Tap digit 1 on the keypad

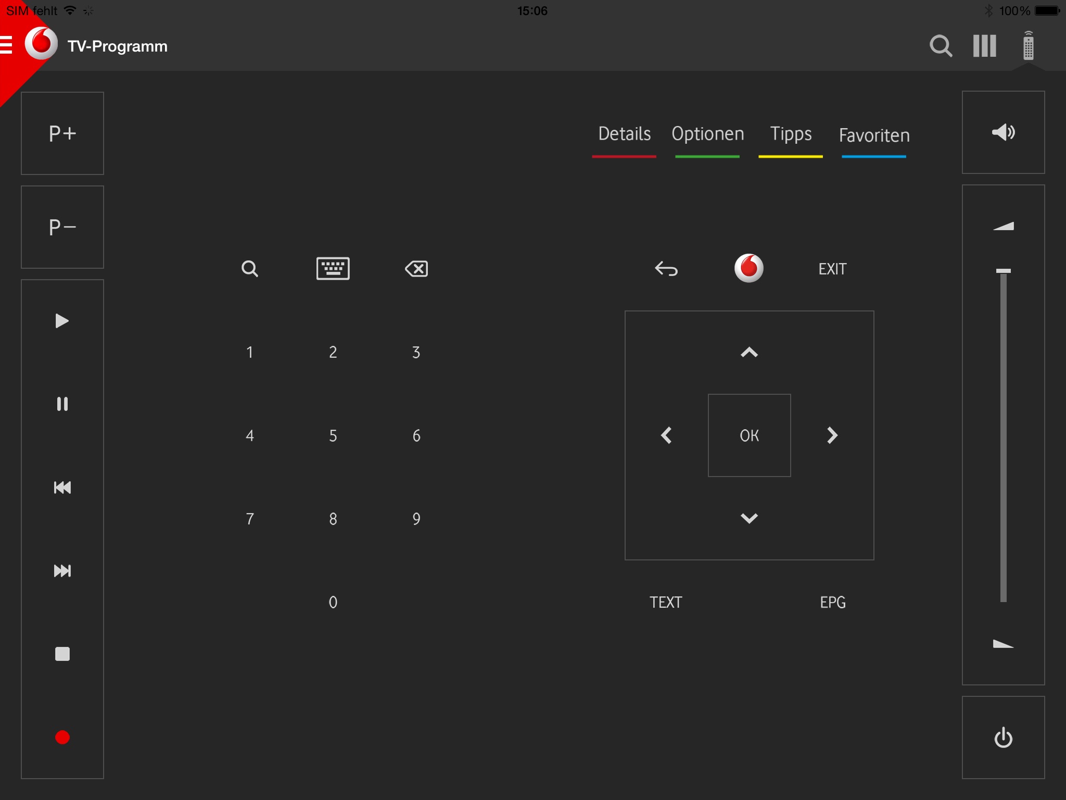[250, 352]
